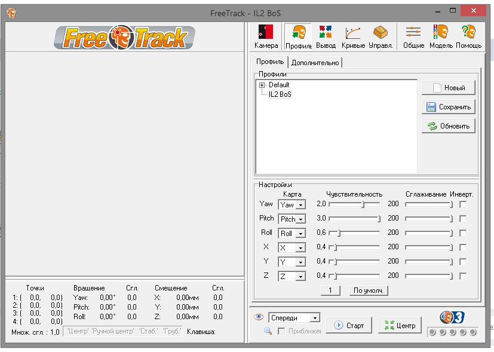Click the FreeTrack title bar app icon
Image resolution: width=494 pixels, height=352 pixels.
pyautogui.click(x=11, y=13)
